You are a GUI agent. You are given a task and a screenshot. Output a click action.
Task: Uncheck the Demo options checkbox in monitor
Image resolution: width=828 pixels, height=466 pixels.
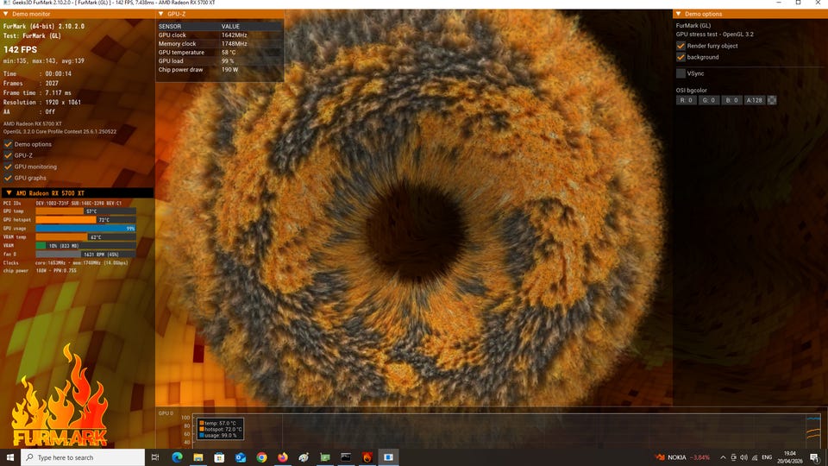click(8, 144)
